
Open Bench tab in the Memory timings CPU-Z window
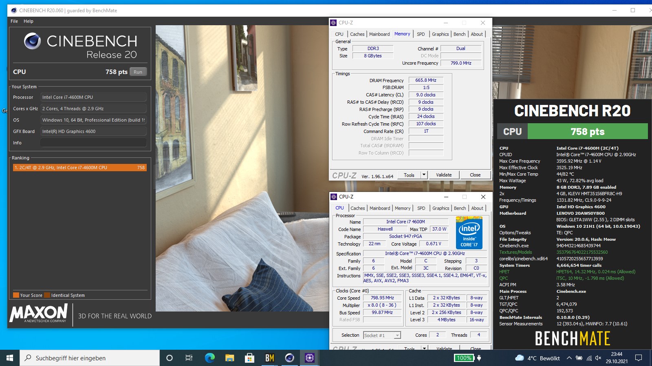click(459, 34)
